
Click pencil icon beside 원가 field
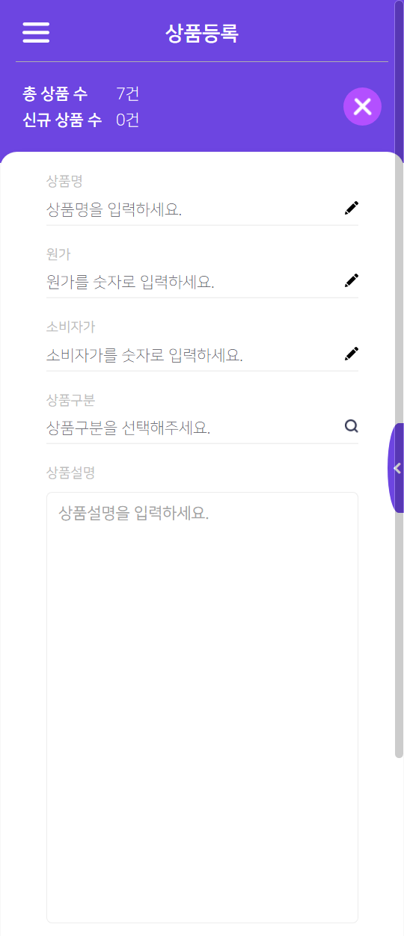pos(352,280)
